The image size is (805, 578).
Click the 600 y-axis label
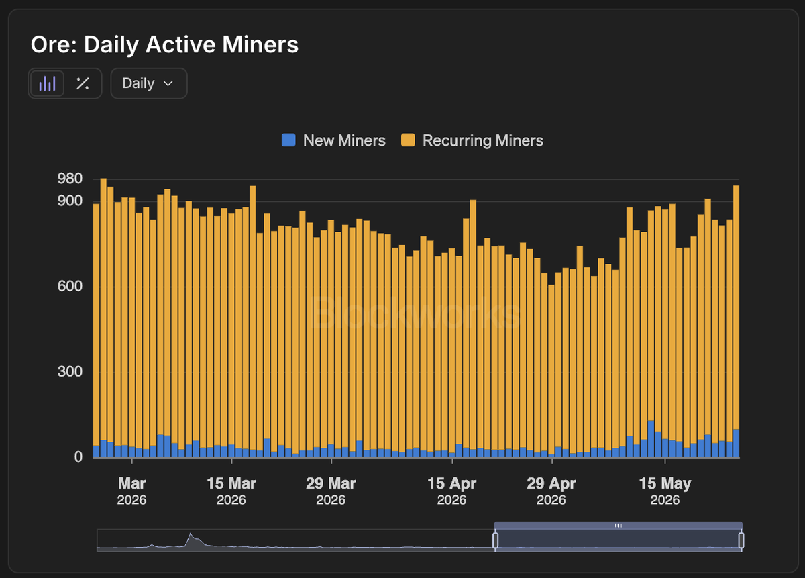[x=70, y=287]
